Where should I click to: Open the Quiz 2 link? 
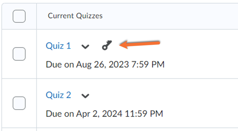tap(58, 95)
